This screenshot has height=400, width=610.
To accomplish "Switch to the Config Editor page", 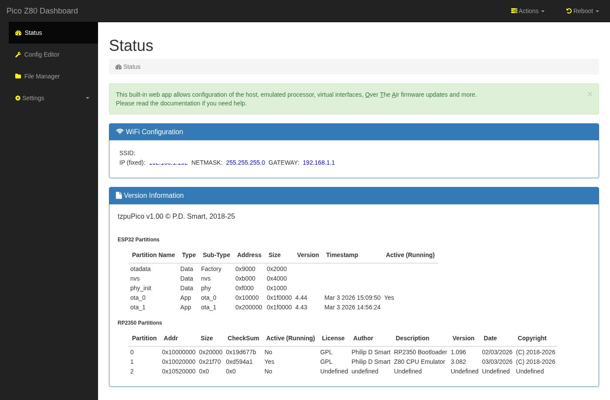I will (42, 54).
